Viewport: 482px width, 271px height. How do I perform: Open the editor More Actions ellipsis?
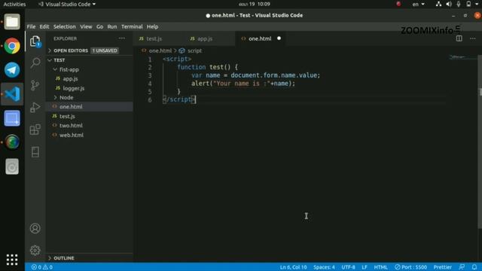[473, 38]
